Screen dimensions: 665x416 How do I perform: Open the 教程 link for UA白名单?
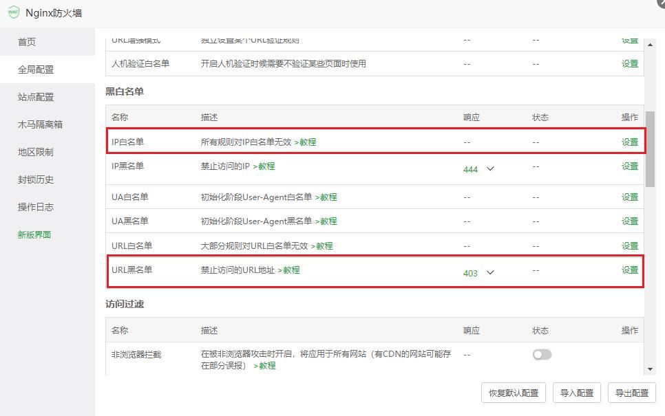pyautogui.click(x=326, y=197)
